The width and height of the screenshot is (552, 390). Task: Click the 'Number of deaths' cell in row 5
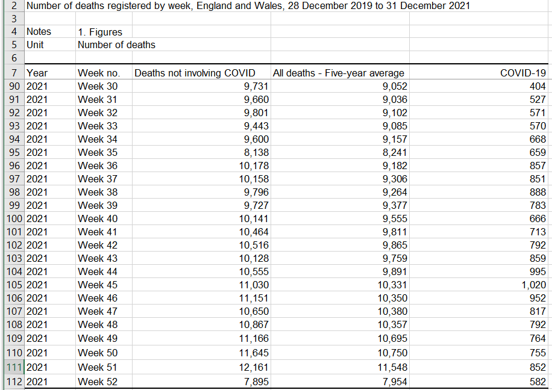(x=116, y=45)
